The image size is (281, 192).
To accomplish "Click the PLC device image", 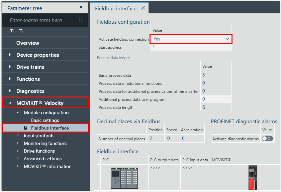I will (x=124, y=178).
